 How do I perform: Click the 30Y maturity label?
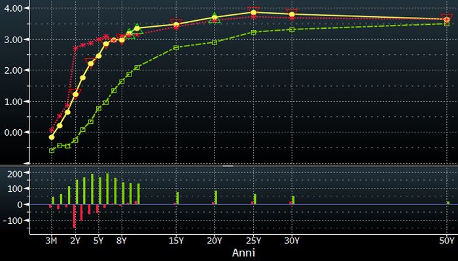(292, 241)
